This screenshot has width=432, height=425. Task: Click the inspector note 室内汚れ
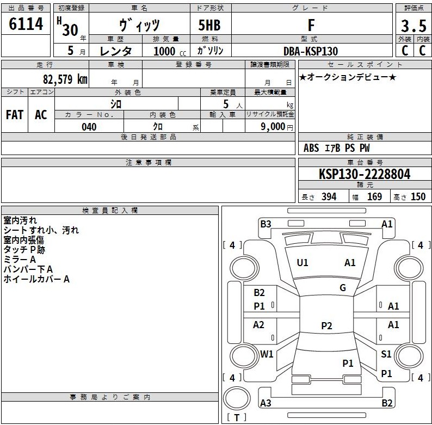tap(20, 220)
